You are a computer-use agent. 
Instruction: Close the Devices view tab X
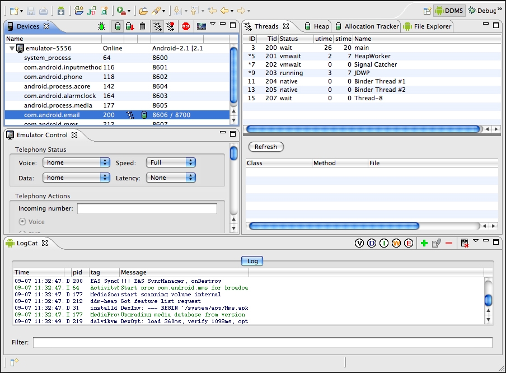point(47,26)
